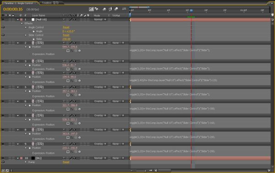Viewport: 275px width, 173px height.
Task: Collapse the Effects group arrow
Action: pyautogui.click(x=22, y=23)
